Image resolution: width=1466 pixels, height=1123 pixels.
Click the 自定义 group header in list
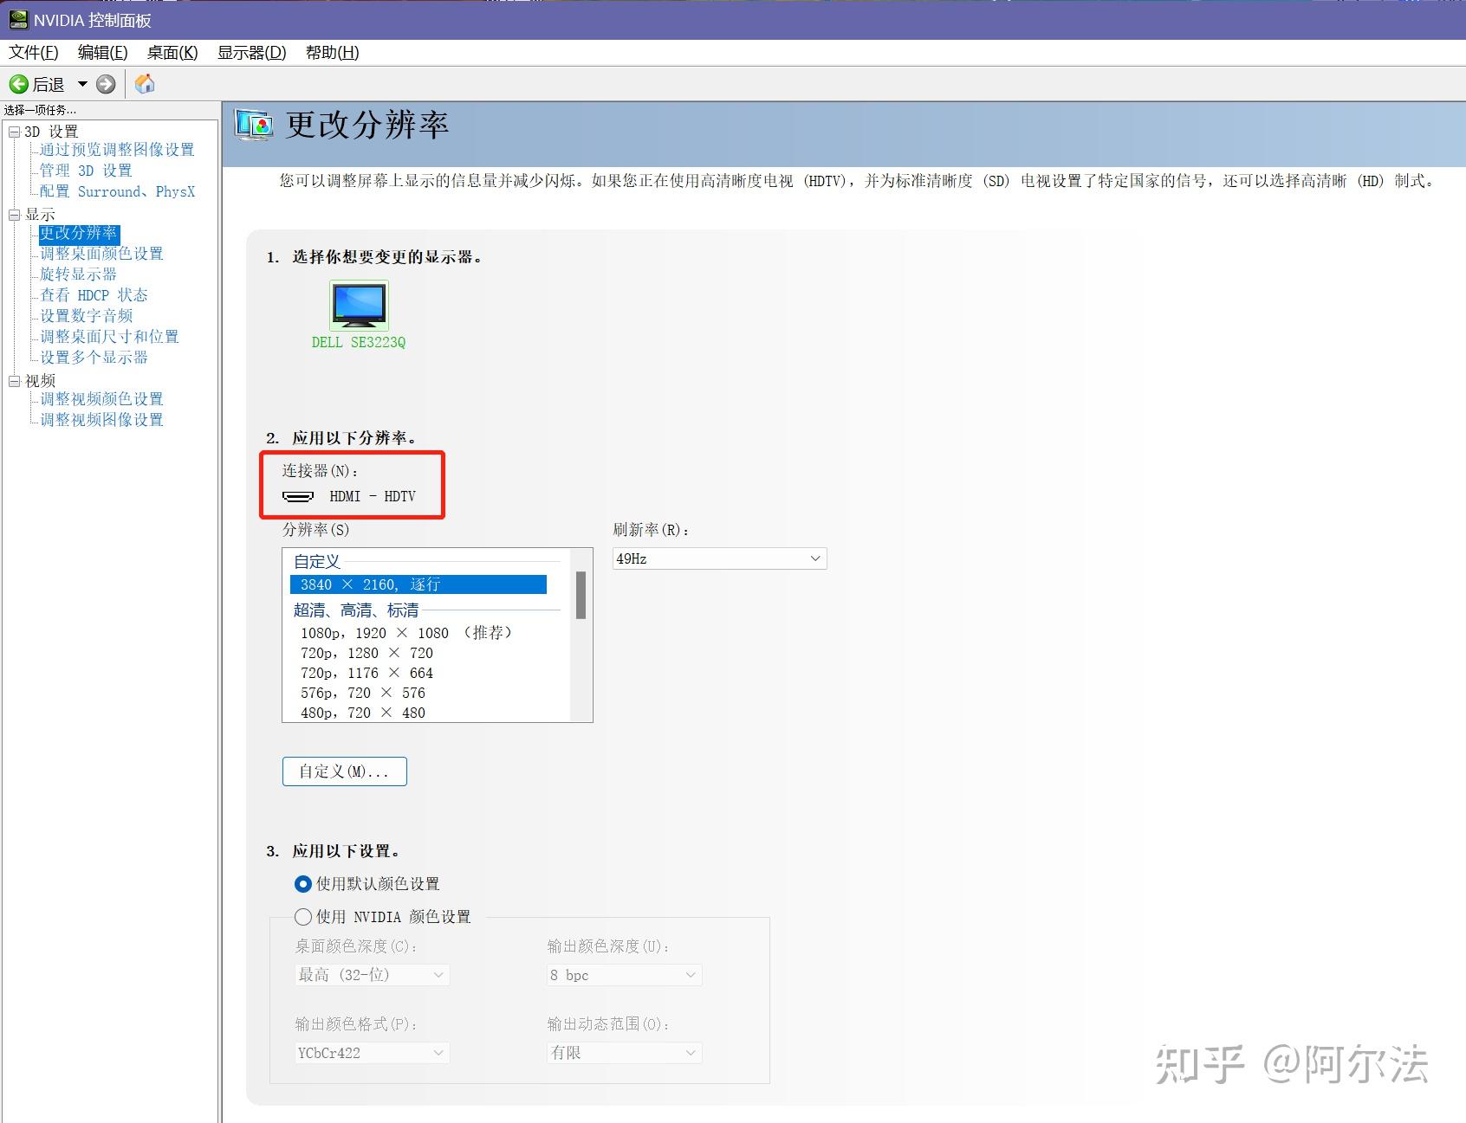click(317, 561)
